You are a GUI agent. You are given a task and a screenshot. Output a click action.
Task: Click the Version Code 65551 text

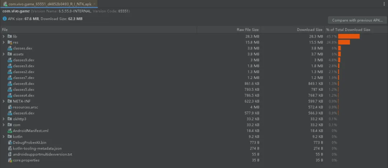point(111,11)
